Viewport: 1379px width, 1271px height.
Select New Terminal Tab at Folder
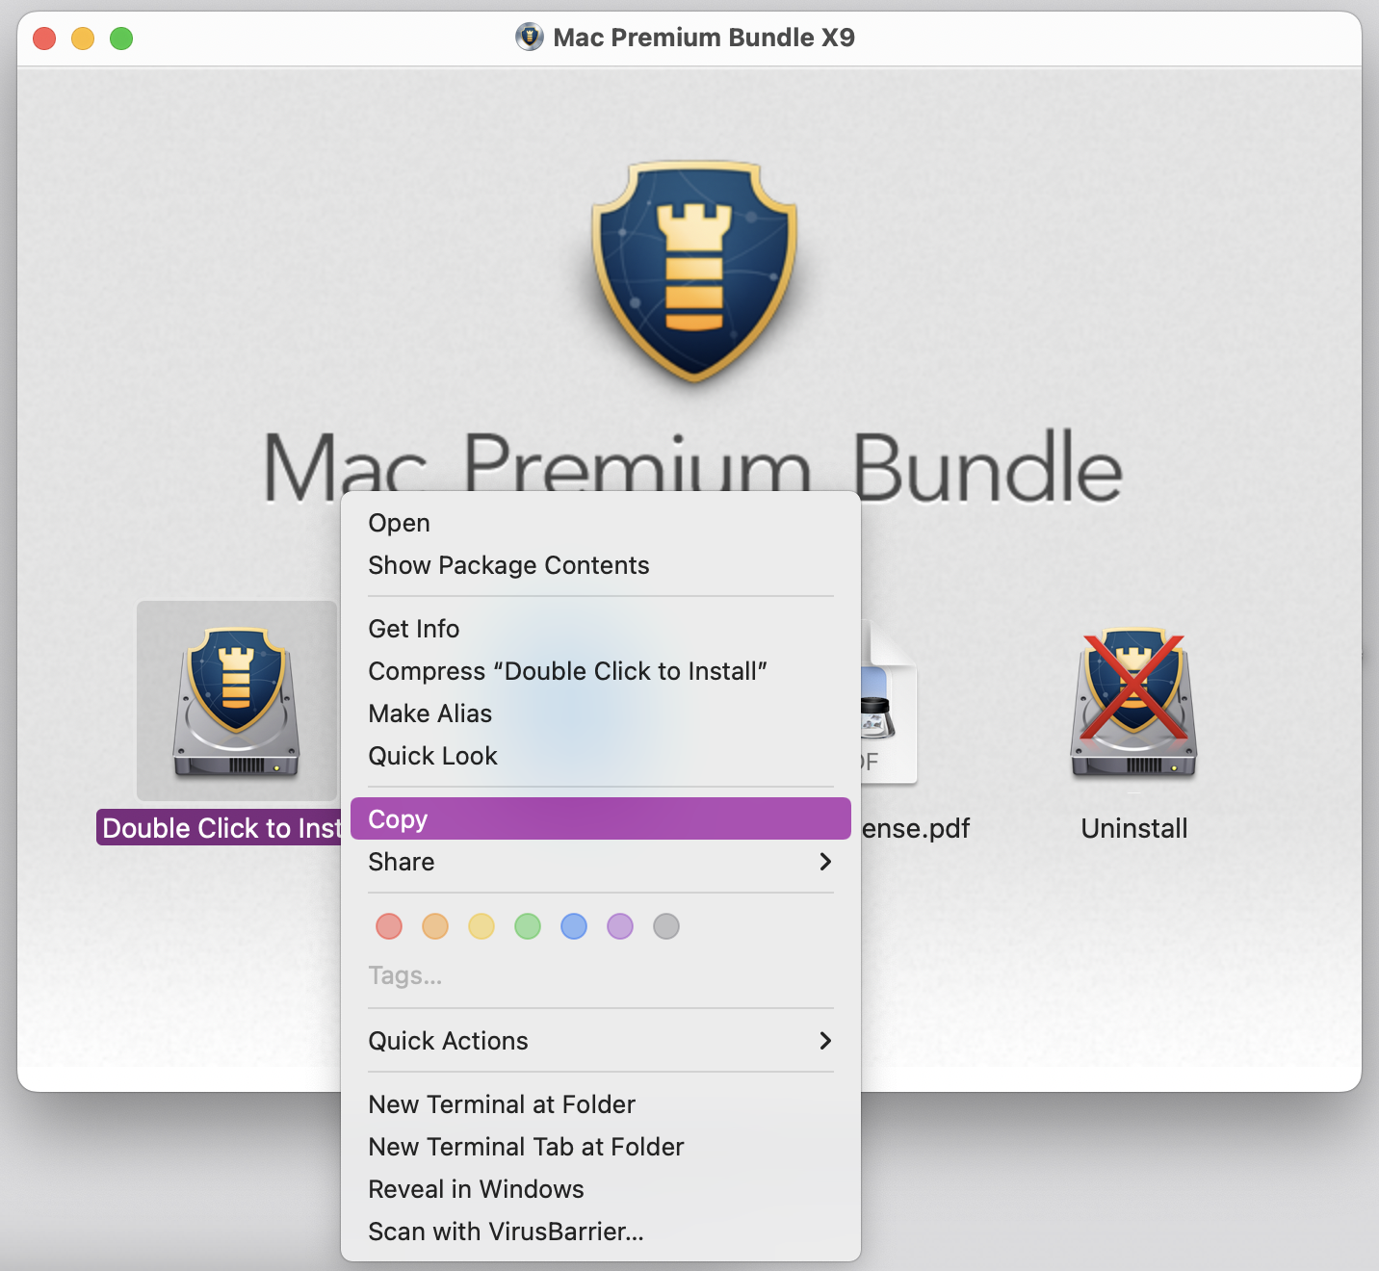[x=601, y=1147]
